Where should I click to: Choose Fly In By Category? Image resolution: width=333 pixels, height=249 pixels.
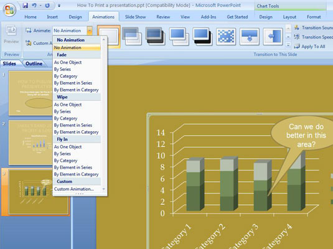pos(77,161)
